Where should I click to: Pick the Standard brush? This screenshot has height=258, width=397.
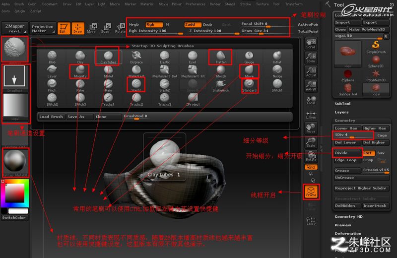pyautogui.click(x=249, y=85)
